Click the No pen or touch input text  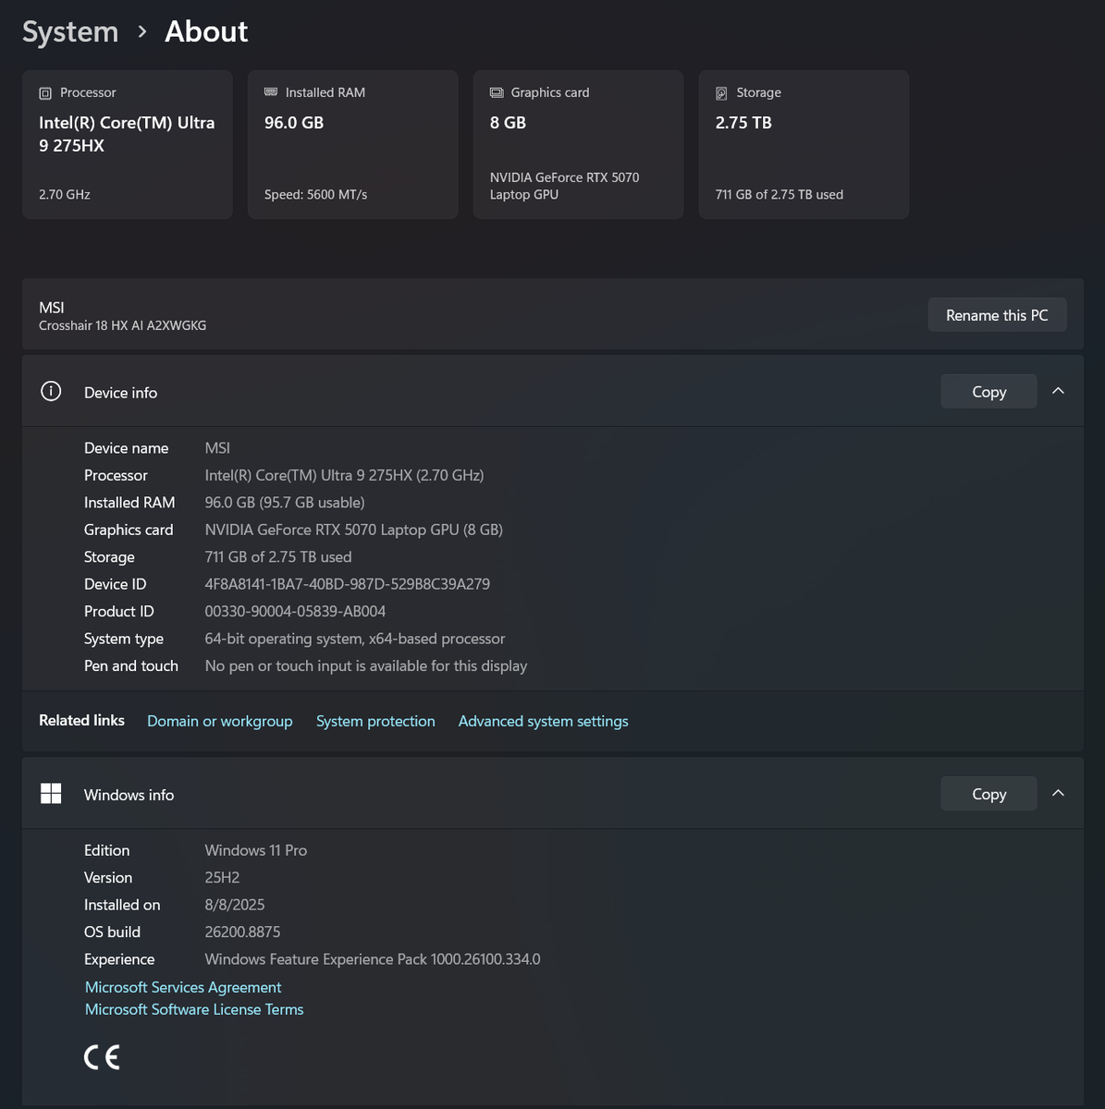tap(366, 665)
